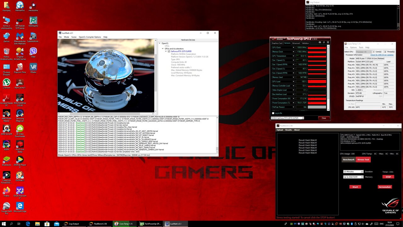
Task: Open GPU Temperature sensor dropdown
Action: pos(293,56)
